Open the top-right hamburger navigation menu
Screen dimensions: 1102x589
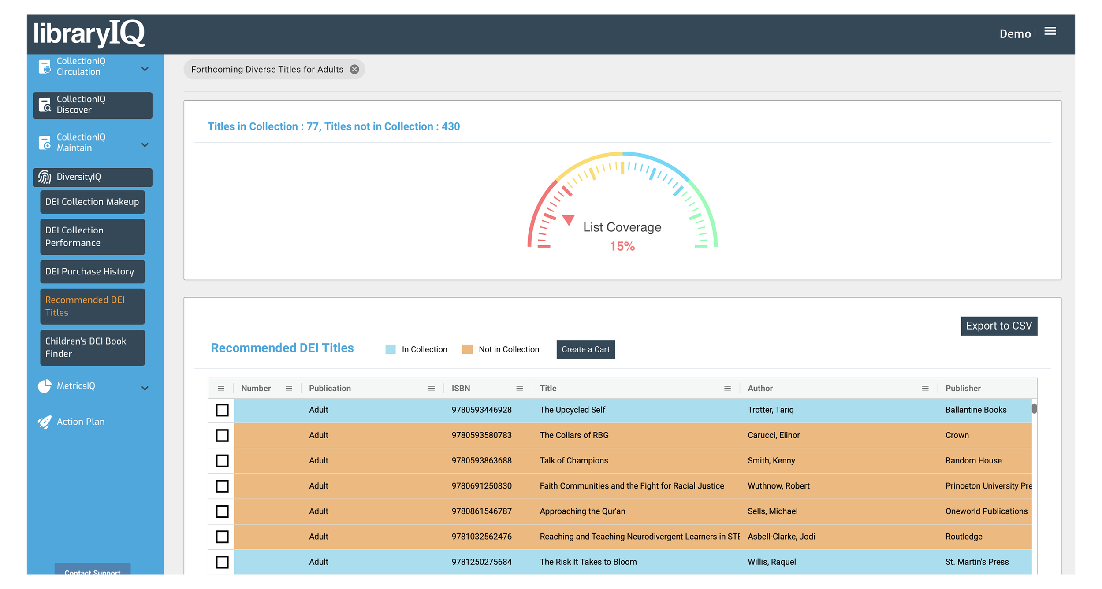point(1051,31)
